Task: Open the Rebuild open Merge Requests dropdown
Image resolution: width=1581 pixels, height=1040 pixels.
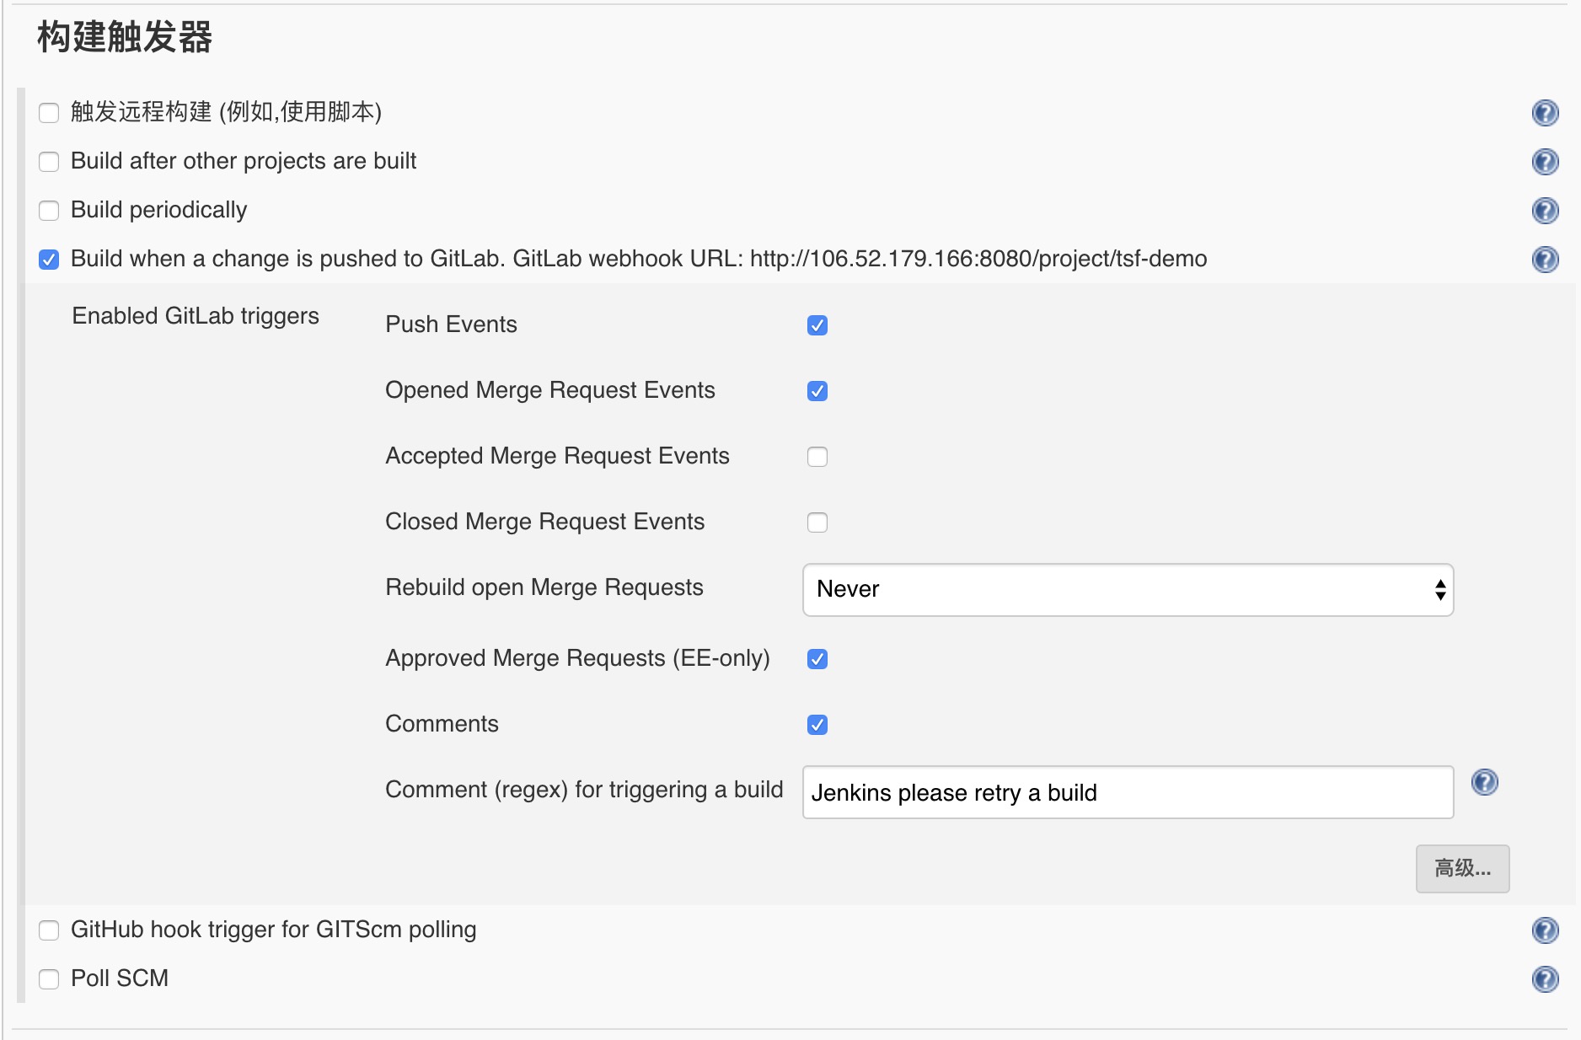Action: click(x=1128, y=590)
